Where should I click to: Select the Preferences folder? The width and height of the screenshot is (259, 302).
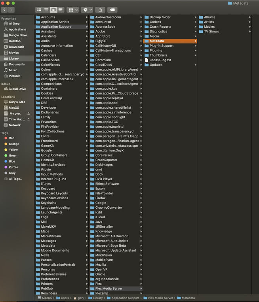coord(61,279)
